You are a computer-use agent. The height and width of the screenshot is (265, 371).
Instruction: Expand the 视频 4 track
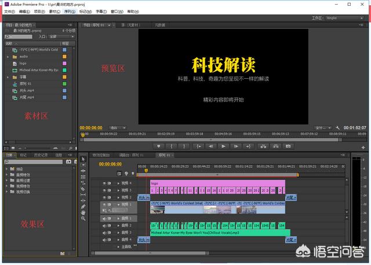[x=118, y=183]
